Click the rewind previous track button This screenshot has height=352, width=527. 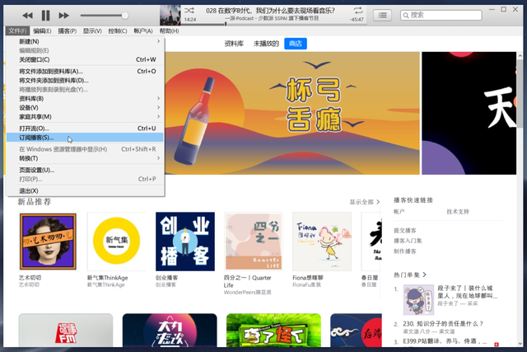coord(27,15)
